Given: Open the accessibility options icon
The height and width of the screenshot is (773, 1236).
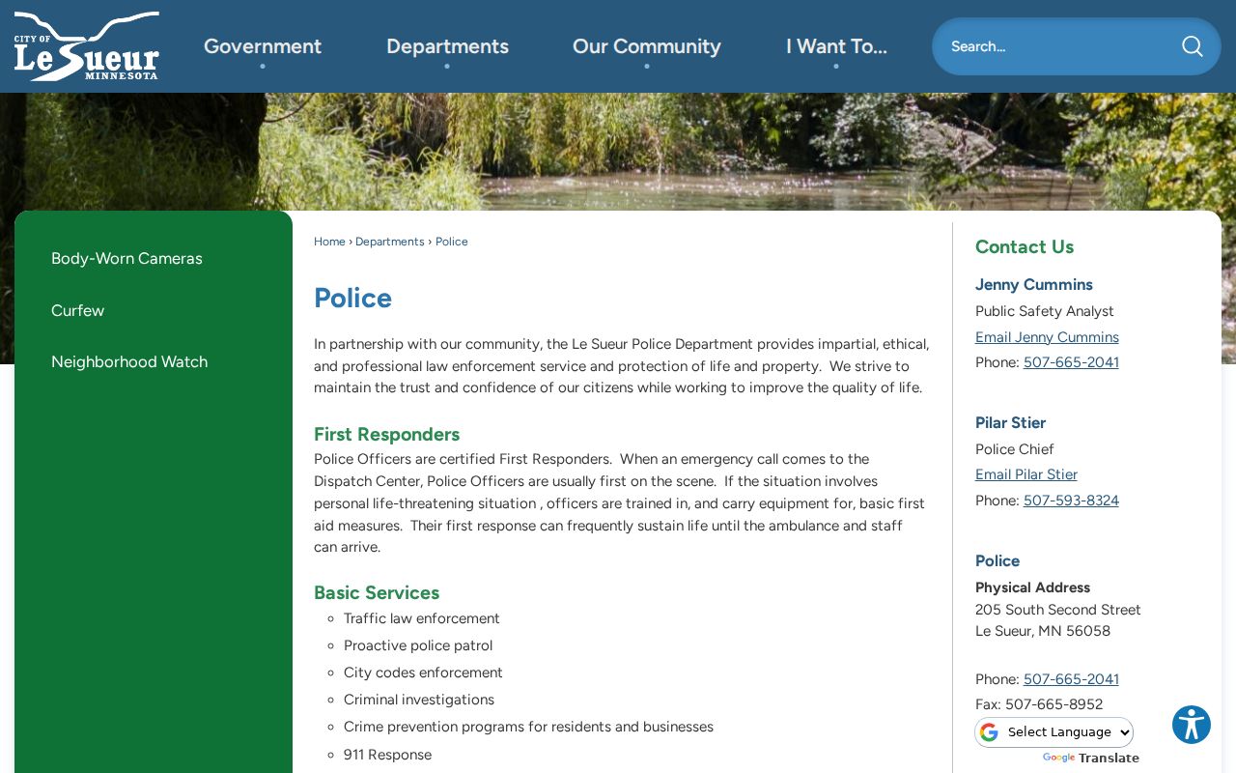Looking at the screenshot, I should click(1192, 725).
